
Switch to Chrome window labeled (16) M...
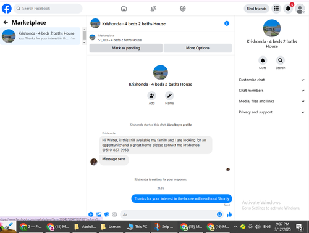pyautogui.click(x=218, y=227)
